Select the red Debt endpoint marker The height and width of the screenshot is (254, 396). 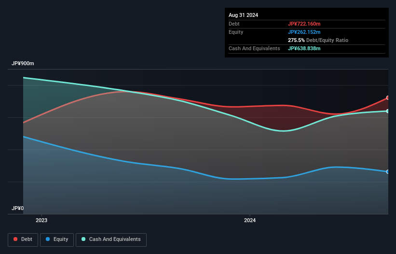388,98
